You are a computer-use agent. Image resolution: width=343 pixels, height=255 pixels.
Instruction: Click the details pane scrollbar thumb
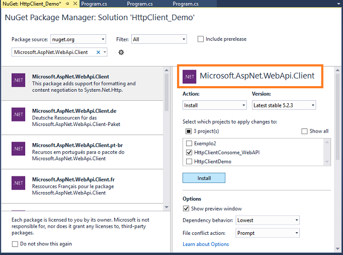337,116
